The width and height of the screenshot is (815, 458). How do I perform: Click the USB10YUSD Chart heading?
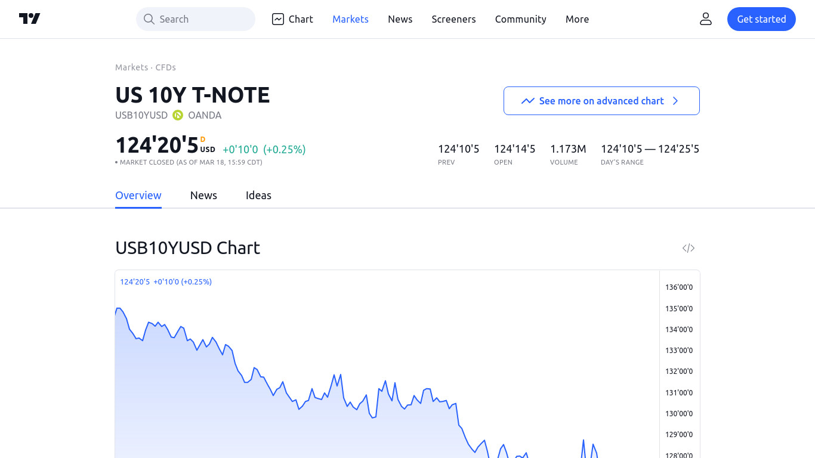click(x=188, y=248)
